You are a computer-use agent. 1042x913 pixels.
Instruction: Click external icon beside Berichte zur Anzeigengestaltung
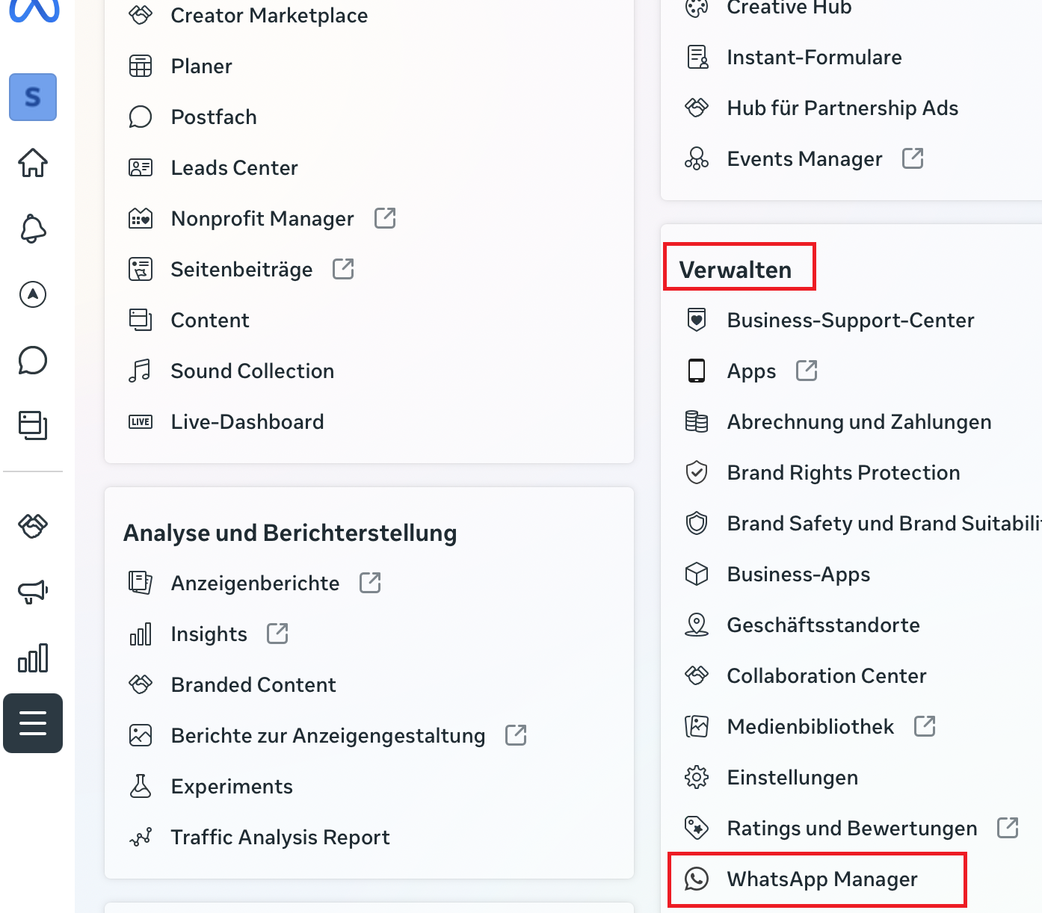click(x=516, y=735)
